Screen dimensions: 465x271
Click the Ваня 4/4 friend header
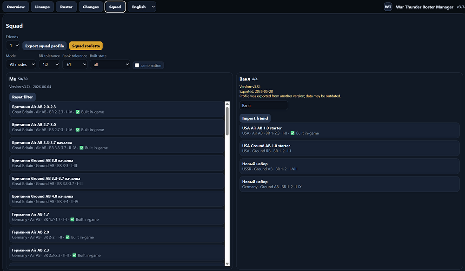(x=248, y=79)
